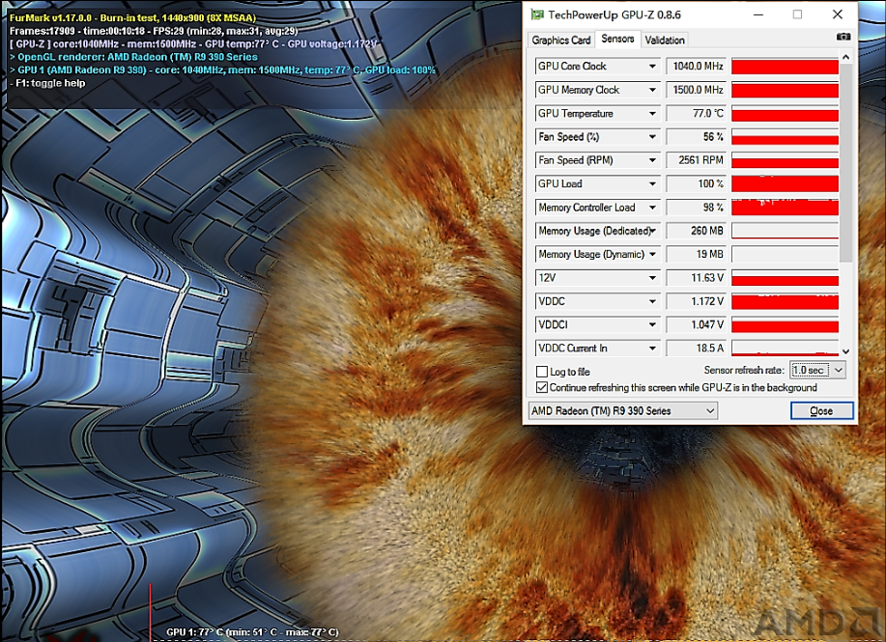Viewport: 886px width, 642px height.
Task: Open Memory Usage (Dynamic) dropdown
Action: click(x=652, y=255)
